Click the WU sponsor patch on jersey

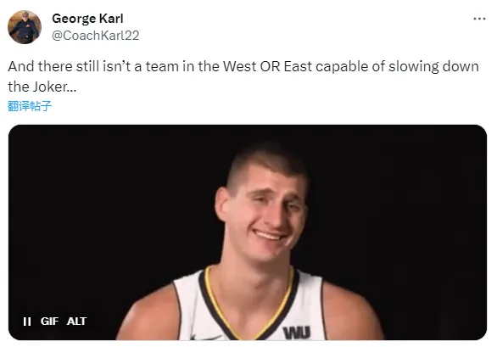(x=297, y=333)
